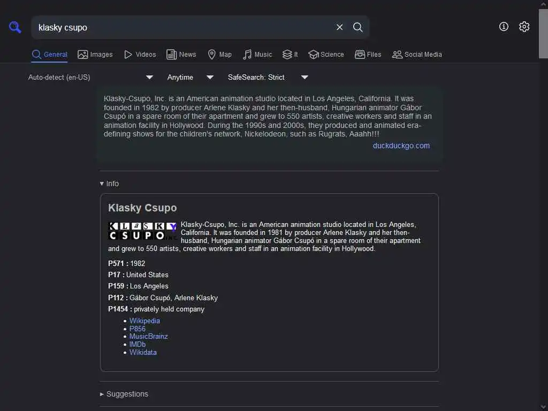Open preferences gear icon
548x411 pixels.
(524, 27)
